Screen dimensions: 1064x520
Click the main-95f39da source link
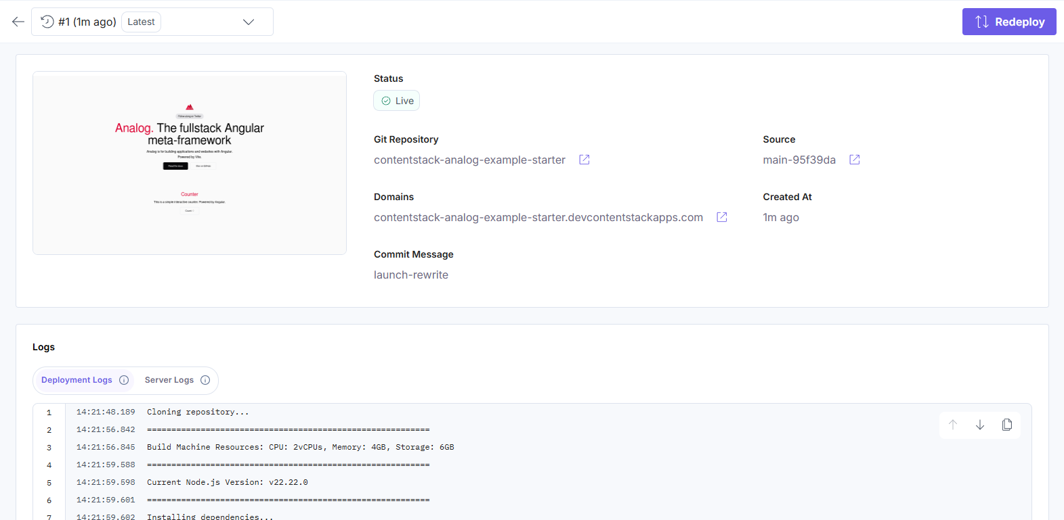(799, 160)
